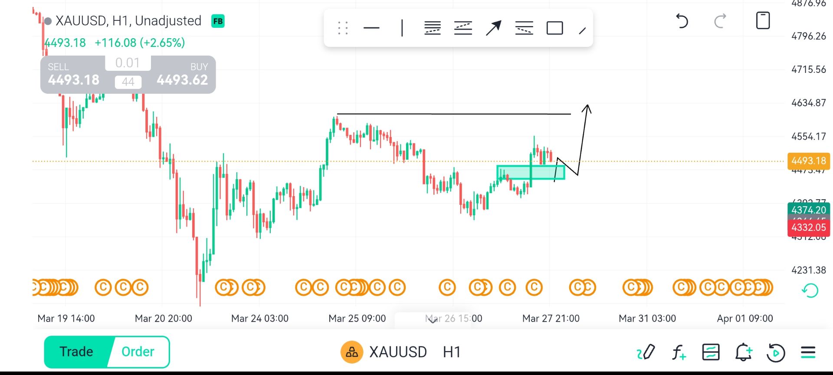
Task: Open the XAUUSD symbol selector
Action: (x=385, y=352)
